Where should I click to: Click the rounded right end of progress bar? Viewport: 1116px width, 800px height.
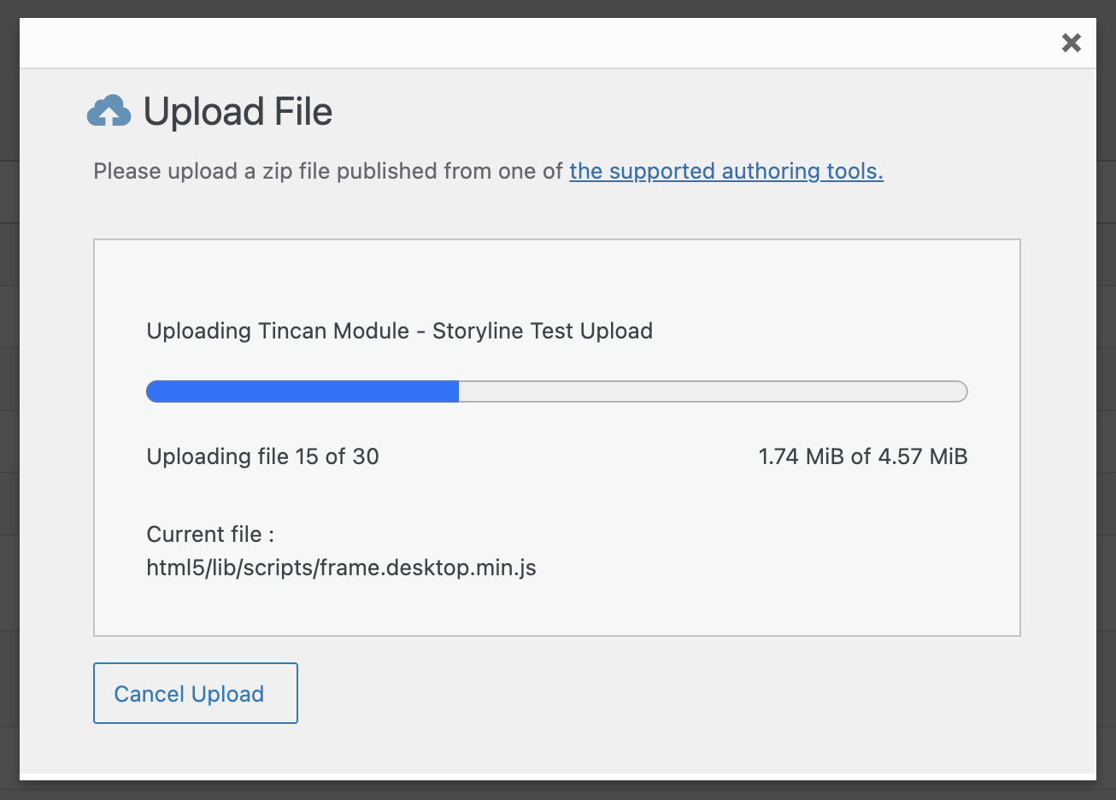coord(961,391)
